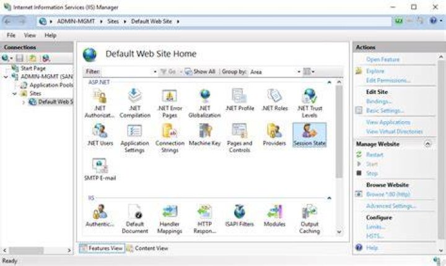The height and width of the screenshot is (266, 446).
Task: Open the View menu
Action: 30,35
